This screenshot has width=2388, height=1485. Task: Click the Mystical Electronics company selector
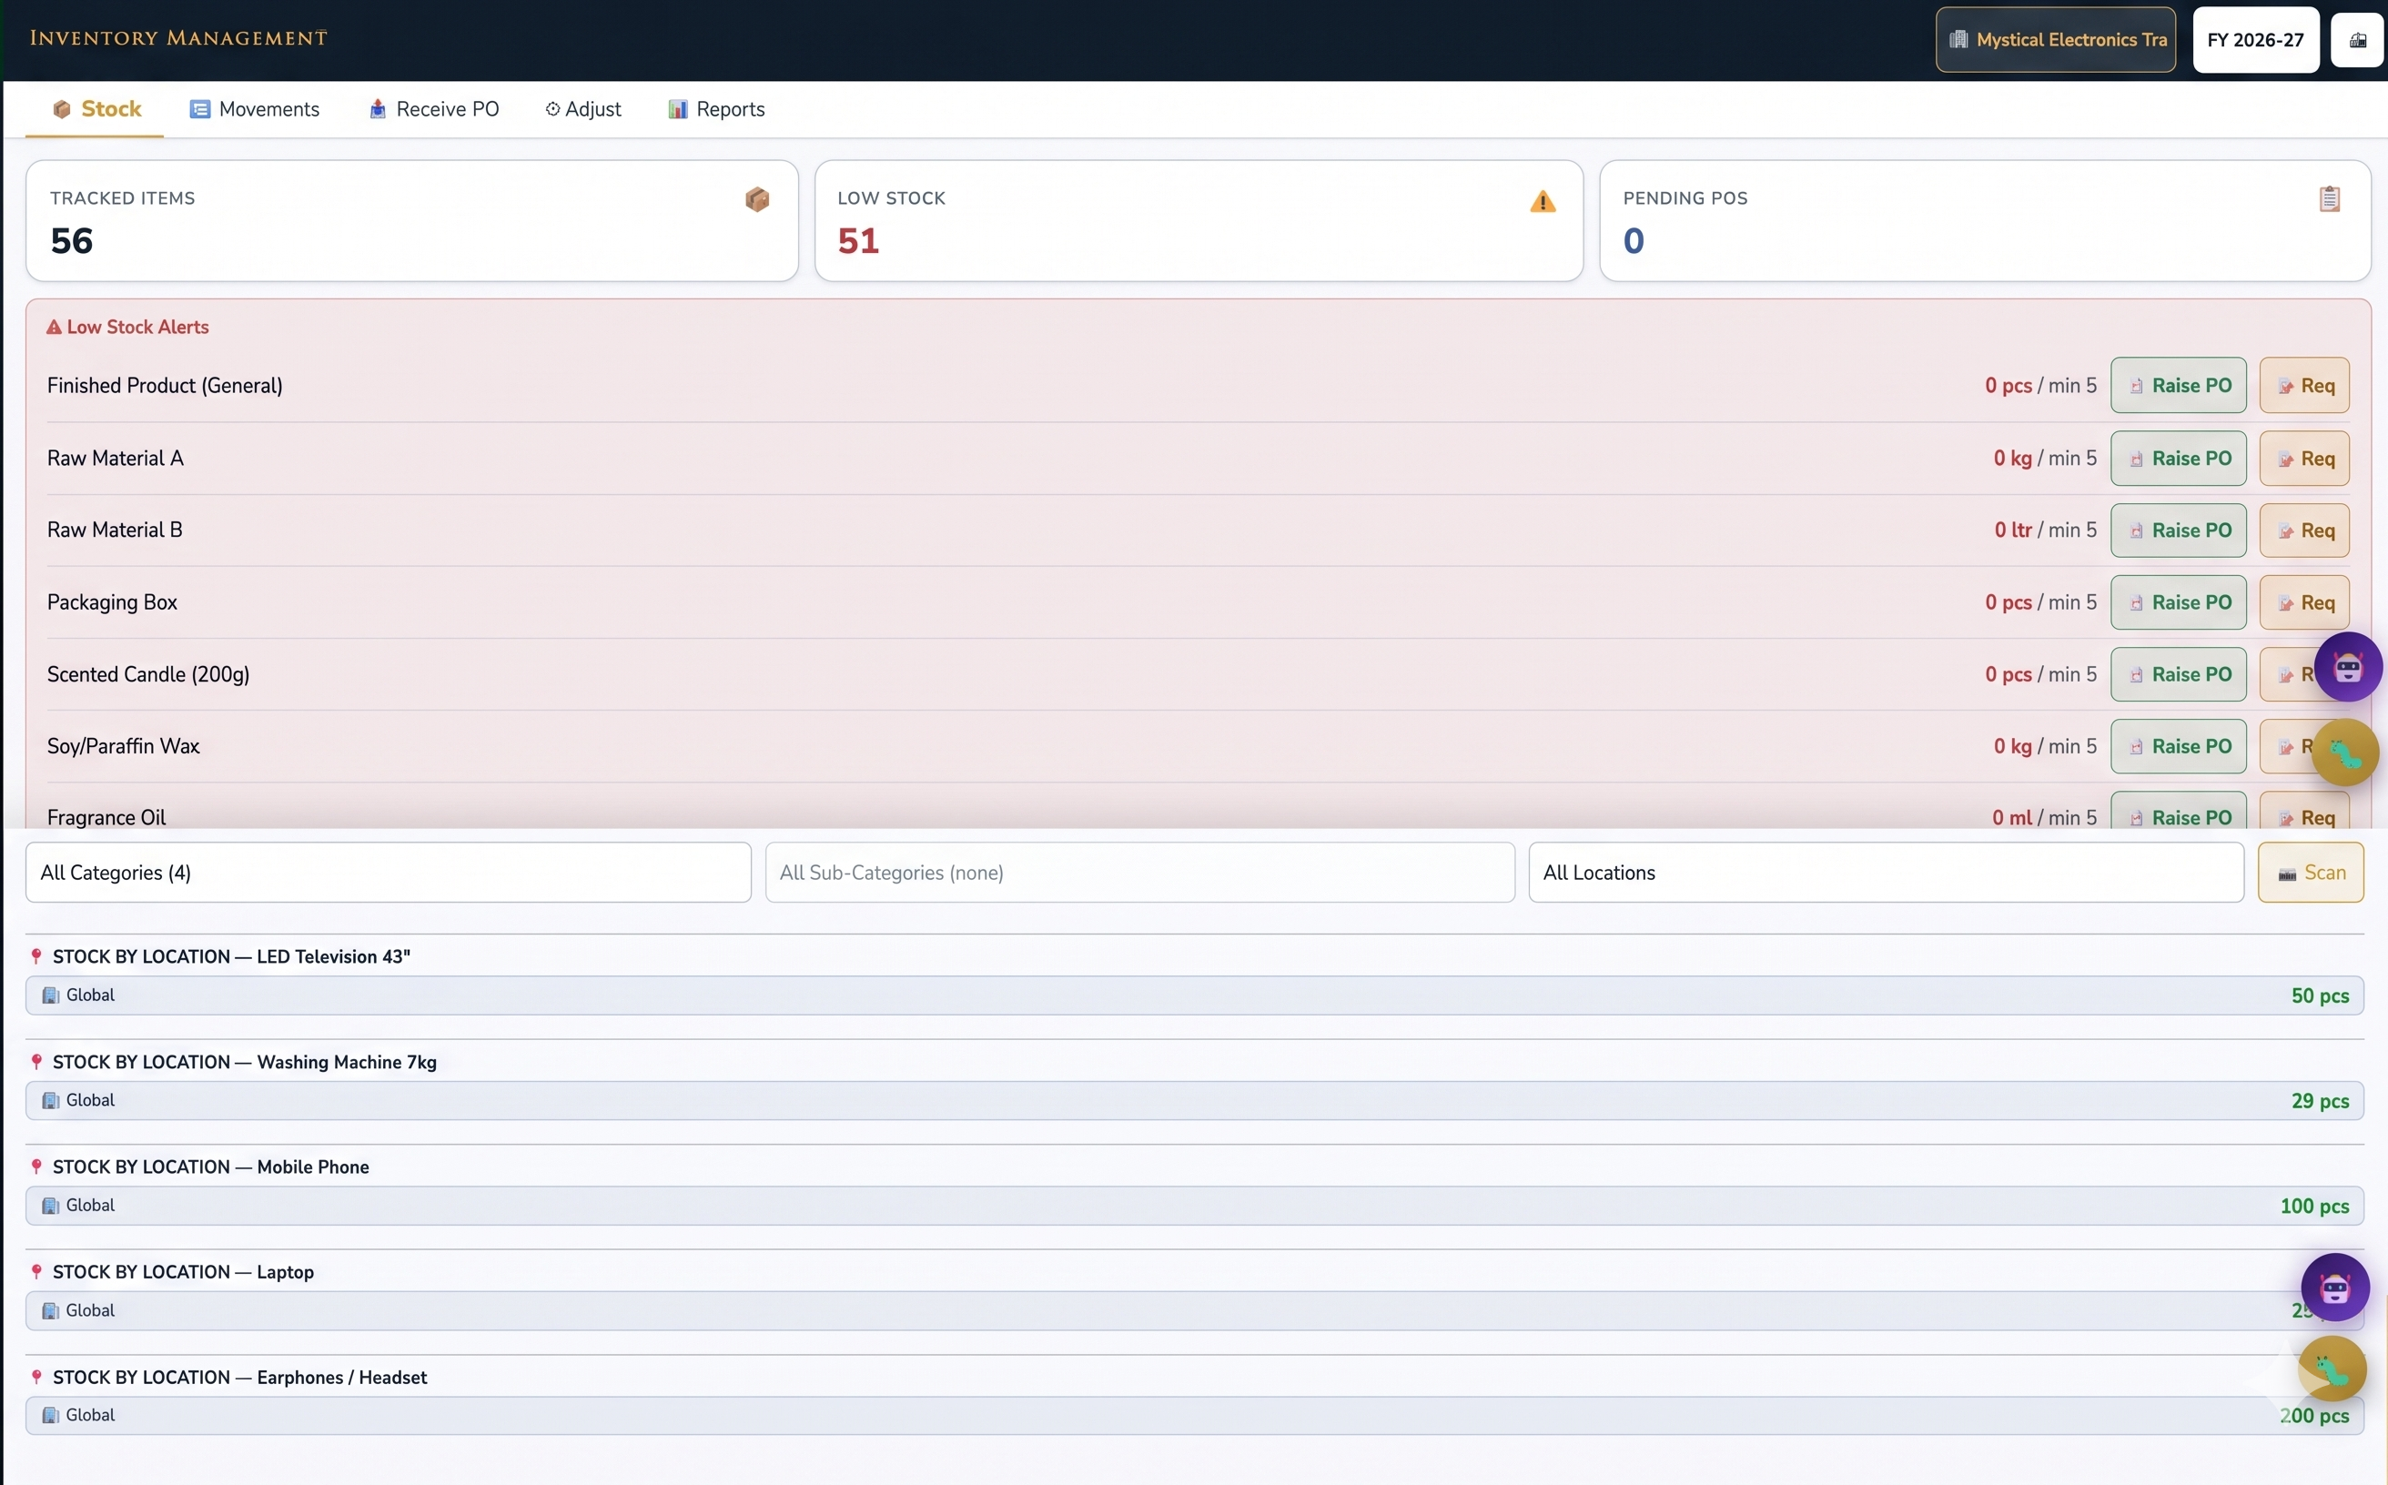[2055, 39]
